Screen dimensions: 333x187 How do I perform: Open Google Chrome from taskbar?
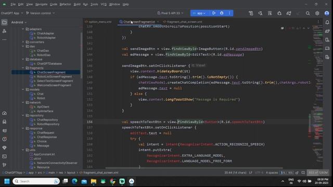coord(112,181)
